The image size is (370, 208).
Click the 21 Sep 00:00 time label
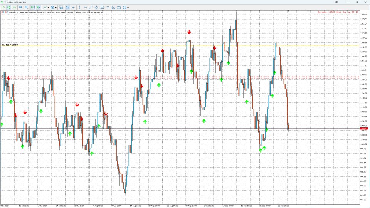[265, 206]
